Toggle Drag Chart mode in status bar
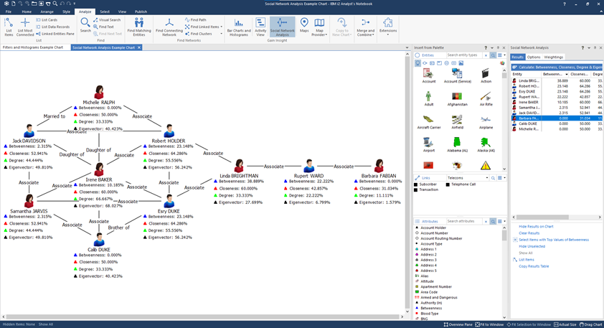This screenshot has height=328, width=604. pyautogui.click(x=590, y=324)
